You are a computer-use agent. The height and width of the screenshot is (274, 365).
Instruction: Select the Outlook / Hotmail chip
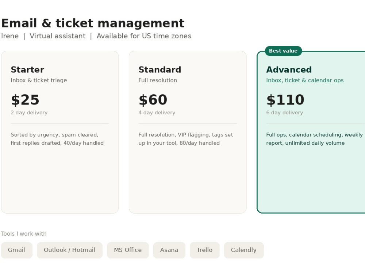point(70,250)
